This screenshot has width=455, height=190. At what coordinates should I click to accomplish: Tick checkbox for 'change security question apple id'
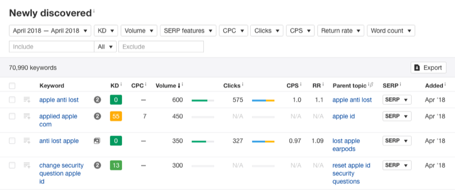click(x=12, y=165)
